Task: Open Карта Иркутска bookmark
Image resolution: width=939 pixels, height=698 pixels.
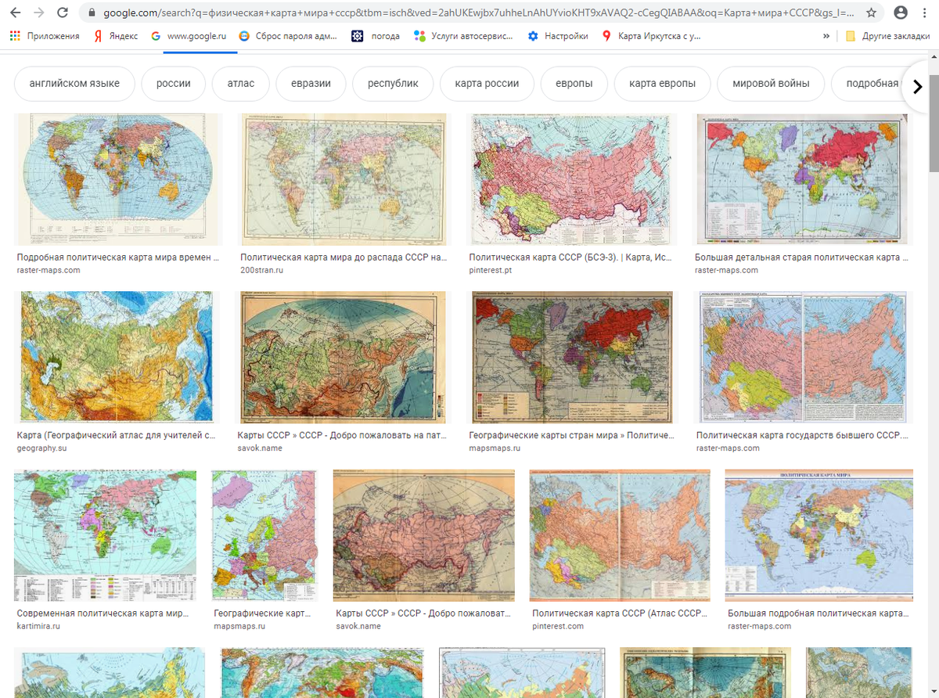Action: (x=651, y=36)
